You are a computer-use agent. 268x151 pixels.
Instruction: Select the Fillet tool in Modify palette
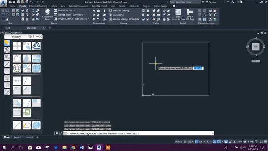[x=17, y=90]
